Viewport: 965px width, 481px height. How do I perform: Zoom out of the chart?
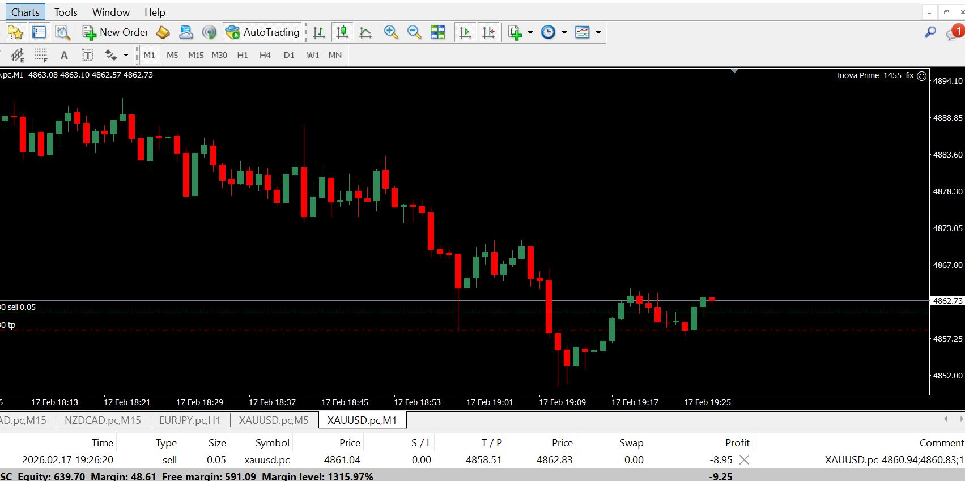[414, 32]
